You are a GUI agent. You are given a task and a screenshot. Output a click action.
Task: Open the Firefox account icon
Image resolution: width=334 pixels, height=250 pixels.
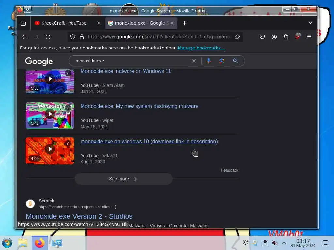tap(274, 37)
